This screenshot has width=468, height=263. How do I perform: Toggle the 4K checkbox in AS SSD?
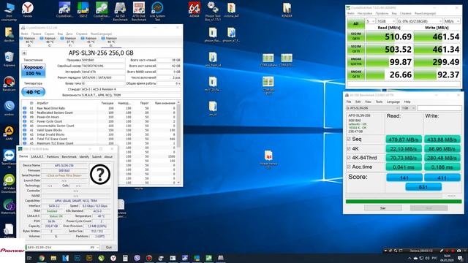(x=348, y=148)
